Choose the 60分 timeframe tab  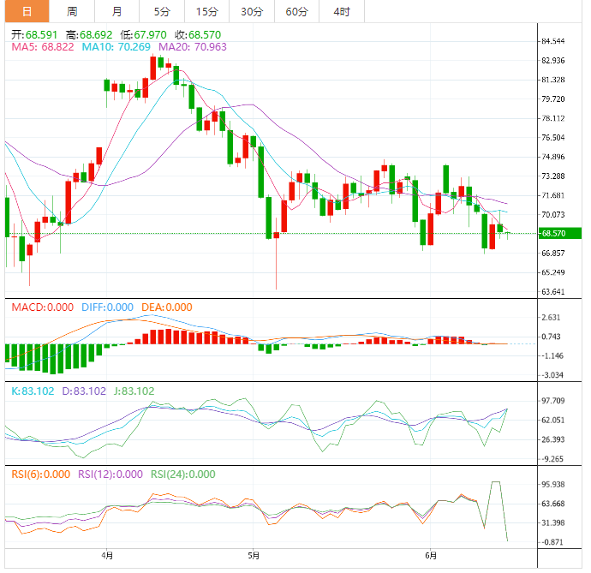[296, 11]
